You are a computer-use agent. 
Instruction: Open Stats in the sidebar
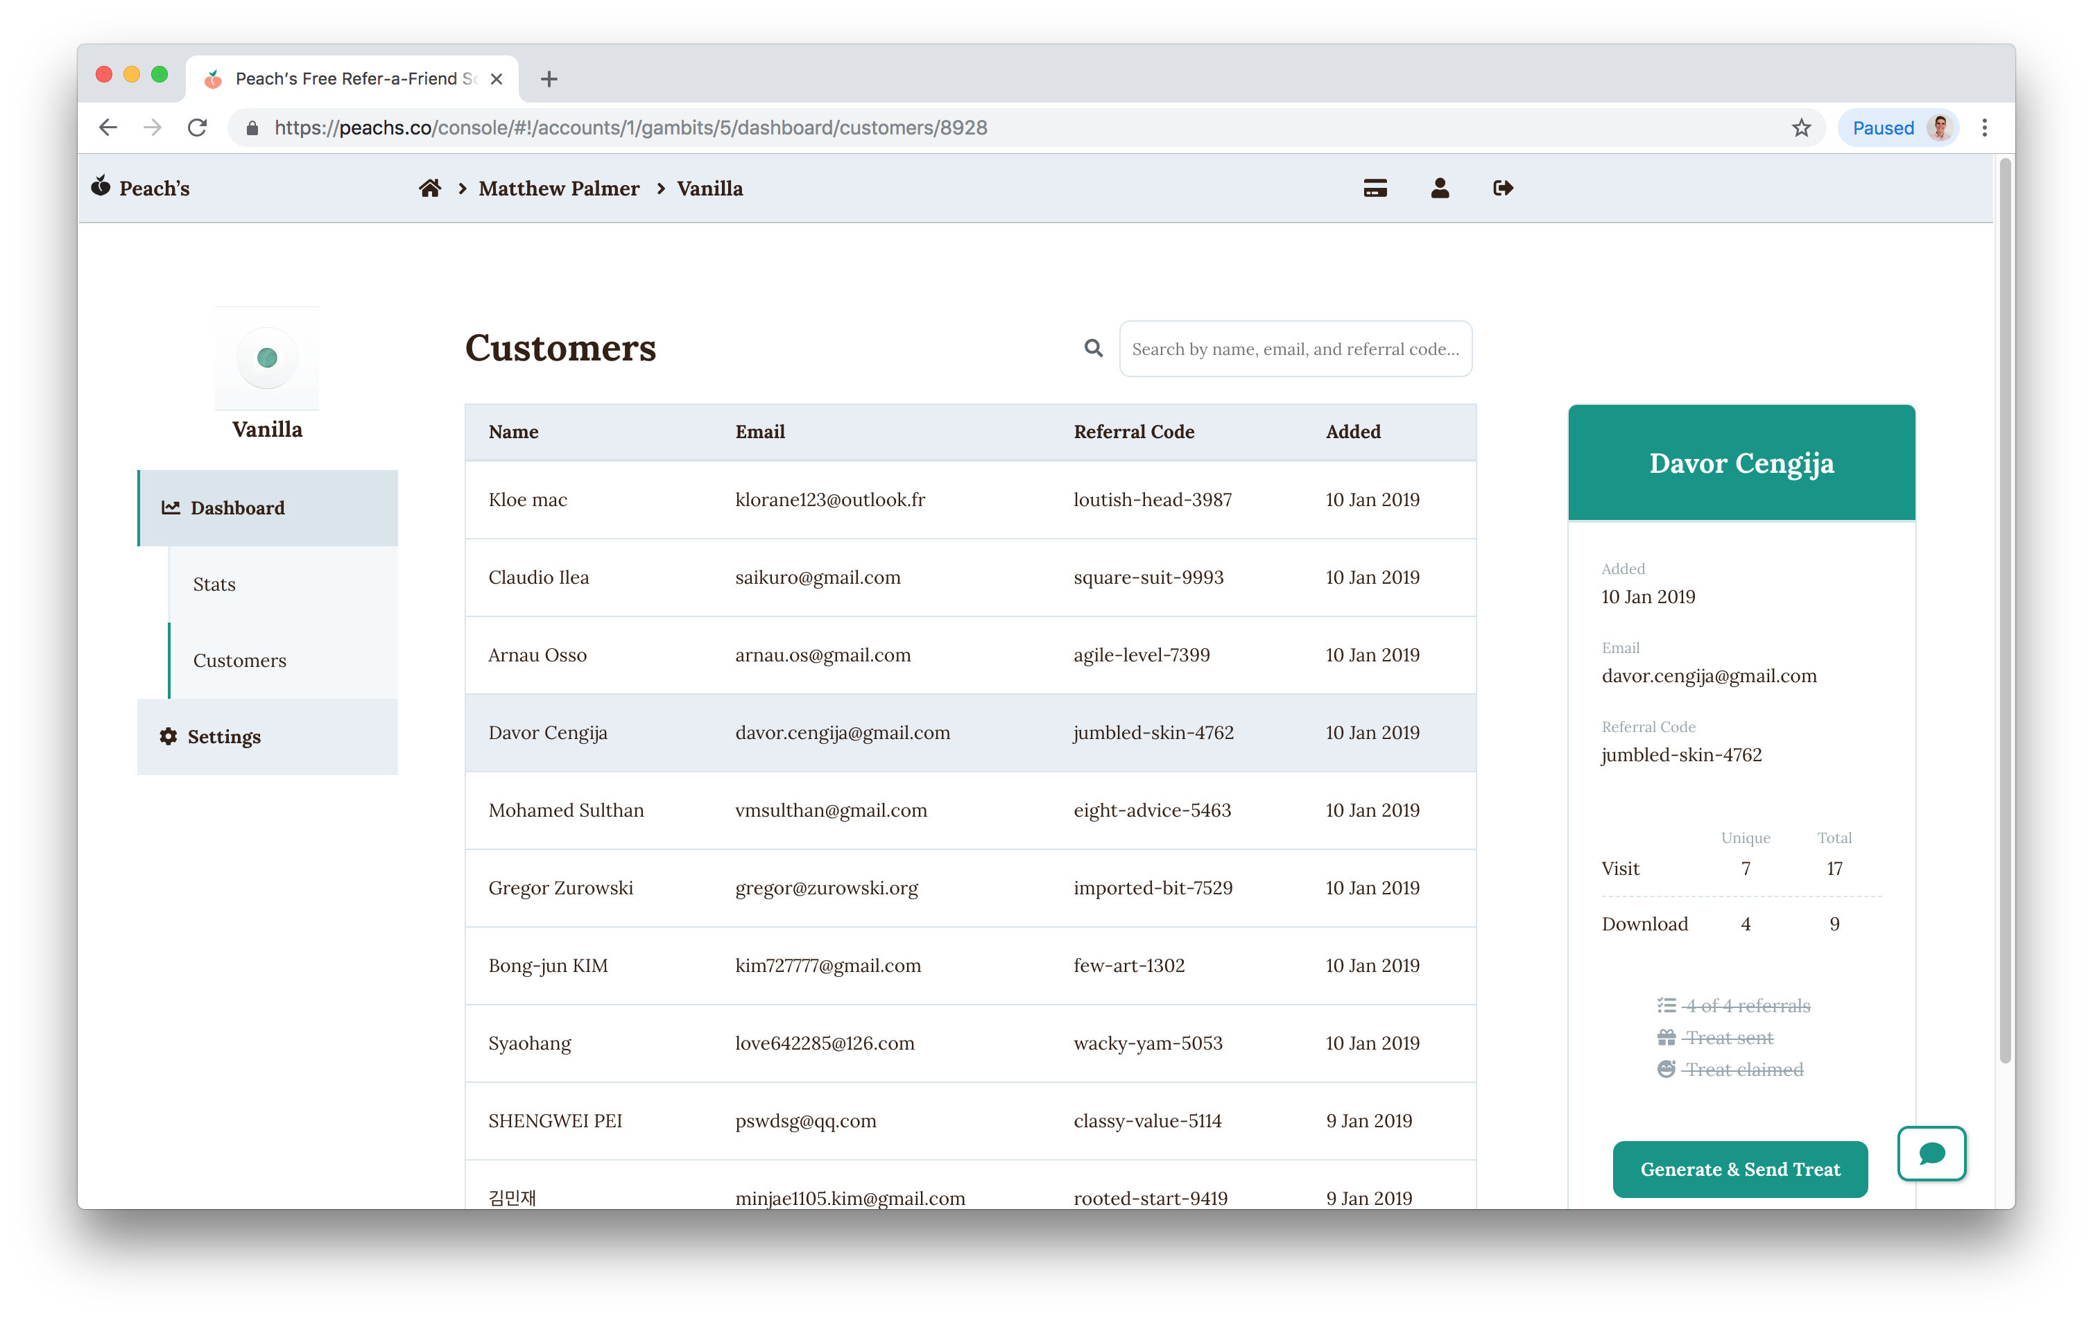215,584
